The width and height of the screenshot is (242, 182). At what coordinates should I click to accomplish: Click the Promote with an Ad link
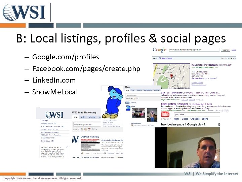pos(48,123)
